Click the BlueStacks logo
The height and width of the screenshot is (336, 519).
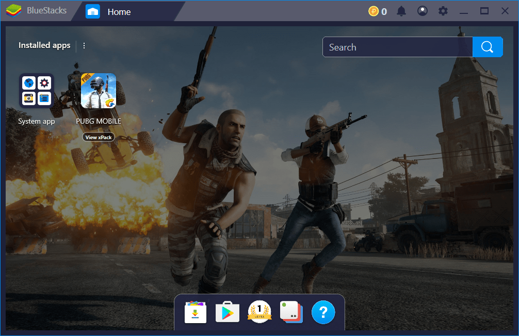(x=13, y=11)
